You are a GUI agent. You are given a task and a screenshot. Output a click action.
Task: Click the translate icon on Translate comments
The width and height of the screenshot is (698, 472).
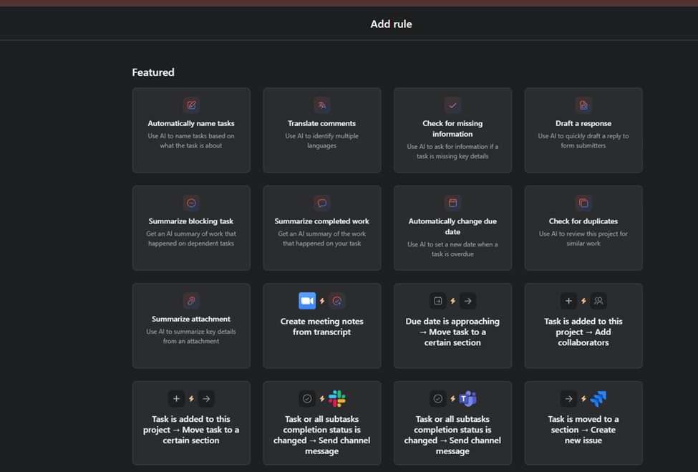[x=322, y=105]
